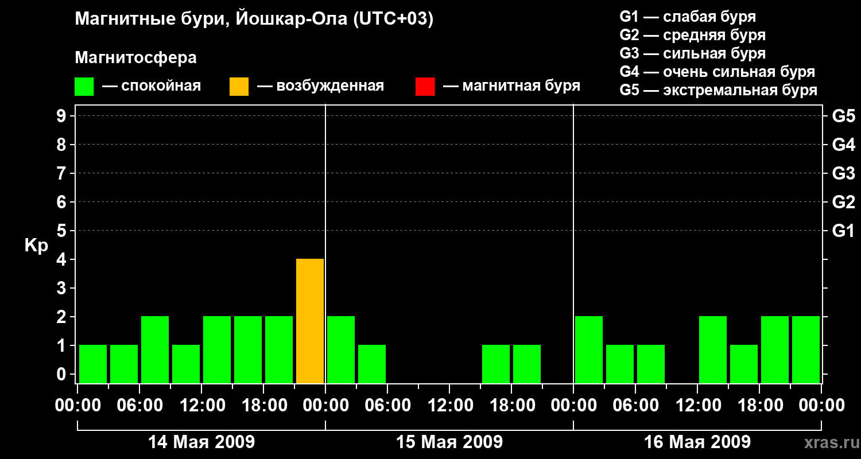
Task: Click the 14 Мая 09:00–12:00 green bar
Action: tap(186, 364)
